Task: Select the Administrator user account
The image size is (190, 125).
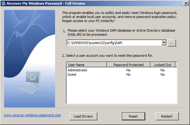Action: pos(77,70)
